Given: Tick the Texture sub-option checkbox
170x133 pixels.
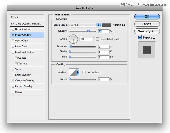Looking at the screenshot, I should click(x=16, y=63).
